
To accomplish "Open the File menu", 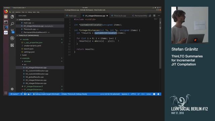I will tap(10, 12).
